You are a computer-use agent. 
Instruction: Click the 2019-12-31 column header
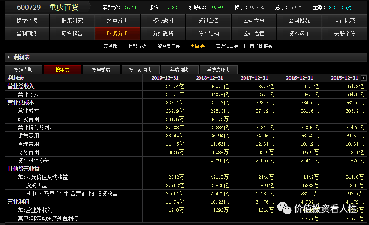tap(165, 78)
